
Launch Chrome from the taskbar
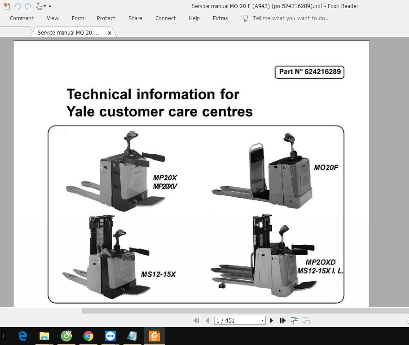pos(88,336)
